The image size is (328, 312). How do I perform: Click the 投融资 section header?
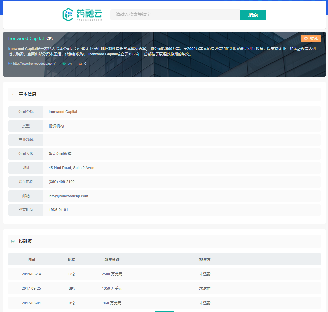[25, 241]
